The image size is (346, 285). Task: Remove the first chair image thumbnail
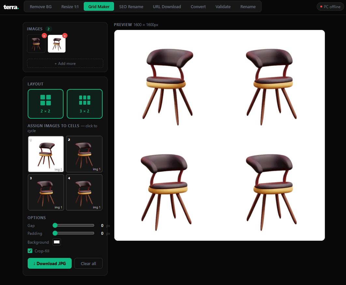pyautogui.click(x=44, y=36)
